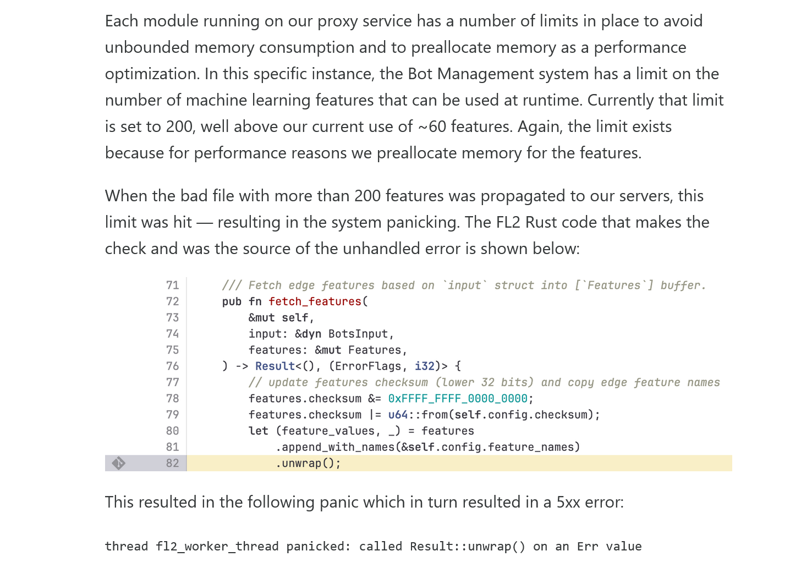Click 'let (feature_values, _)' on line 80
Screen dimensions: 801x573
click(326, 431)
